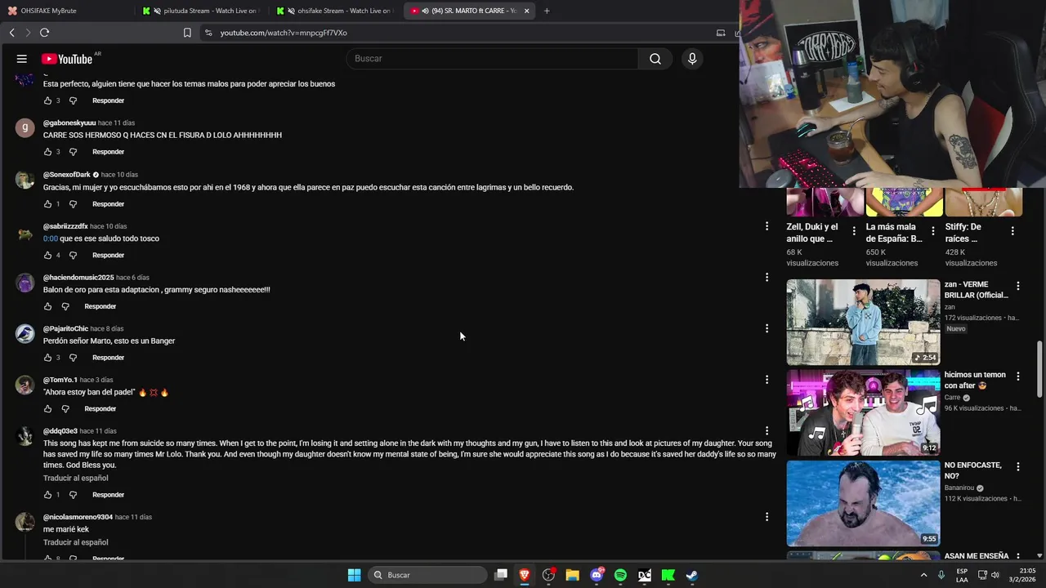Open Discord from taskbar
Screen dimensions: 1046x588
597,575
